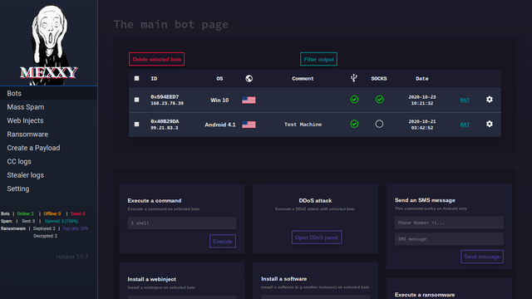
Task: Open the Bots page in the sidebar
Action: click(49, 93)
